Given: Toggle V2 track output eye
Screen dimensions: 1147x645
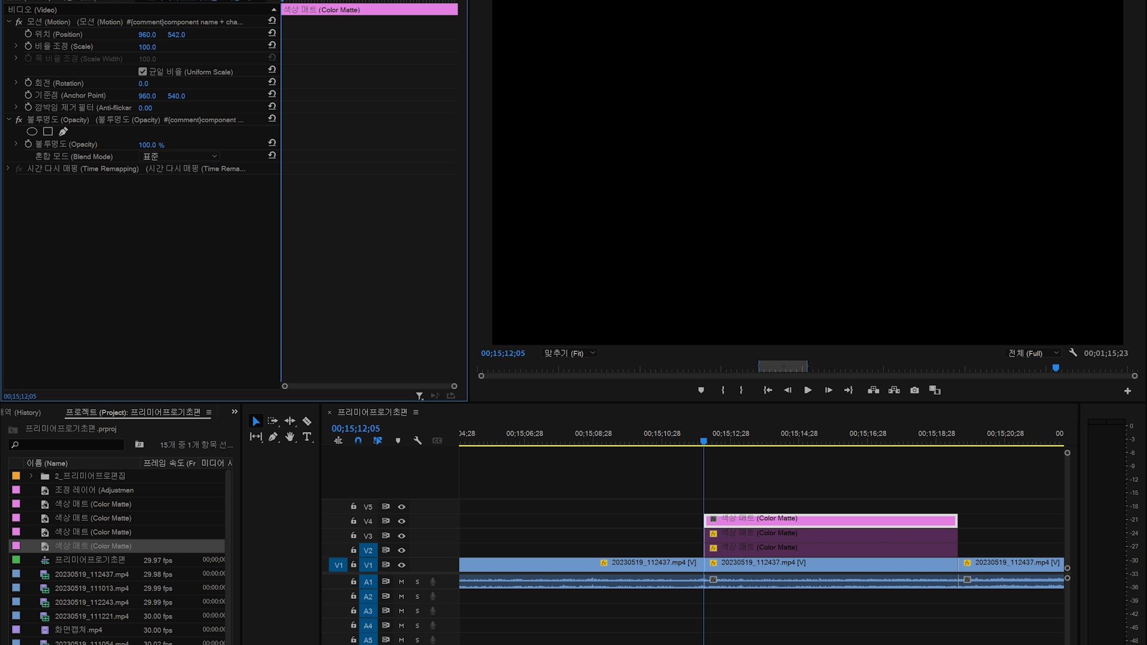Looking at the screenshot, I should (401, 551).
